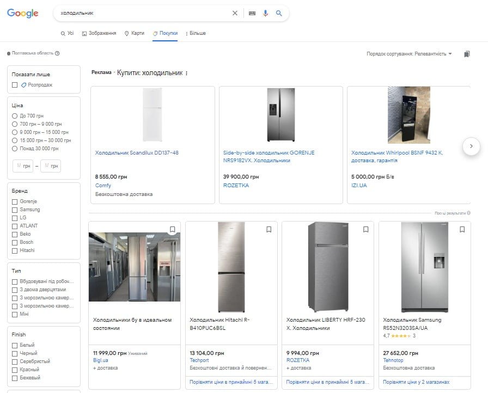Screen dimensions: 488x393
Task: Select price range 9 000 грн – 15 000 грн
Action: (15, 132)
